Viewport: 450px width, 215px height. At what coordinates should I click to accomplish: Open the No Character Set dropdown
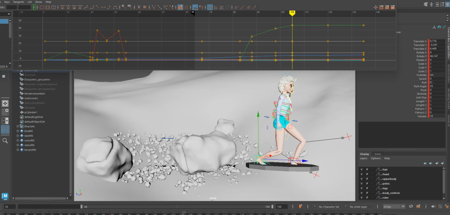pyautogui.click(x=330, y=206)
